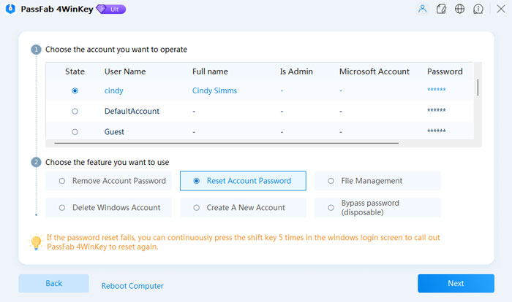This screenshot has width=512, height=302.
Task: Click the lightbulb tip icon
Action: pos(36,242)
